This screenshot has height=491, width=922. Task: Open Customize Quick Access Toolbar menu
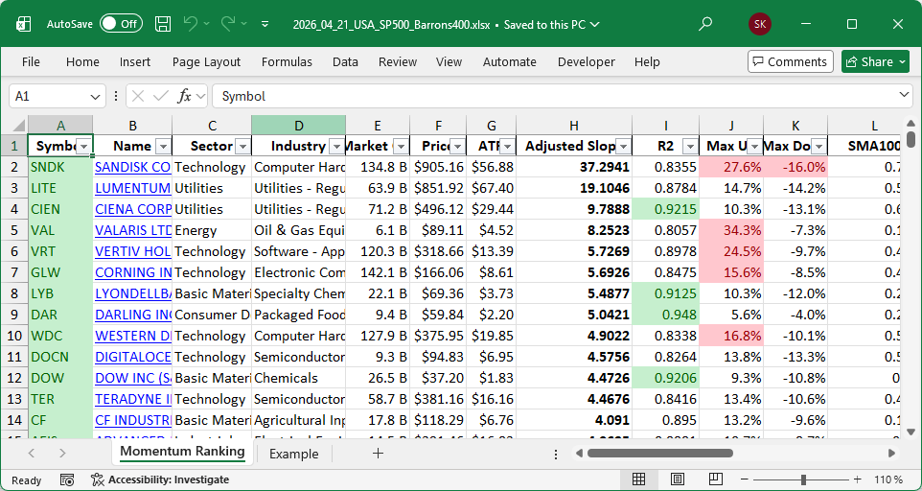[x=265, y=24]
